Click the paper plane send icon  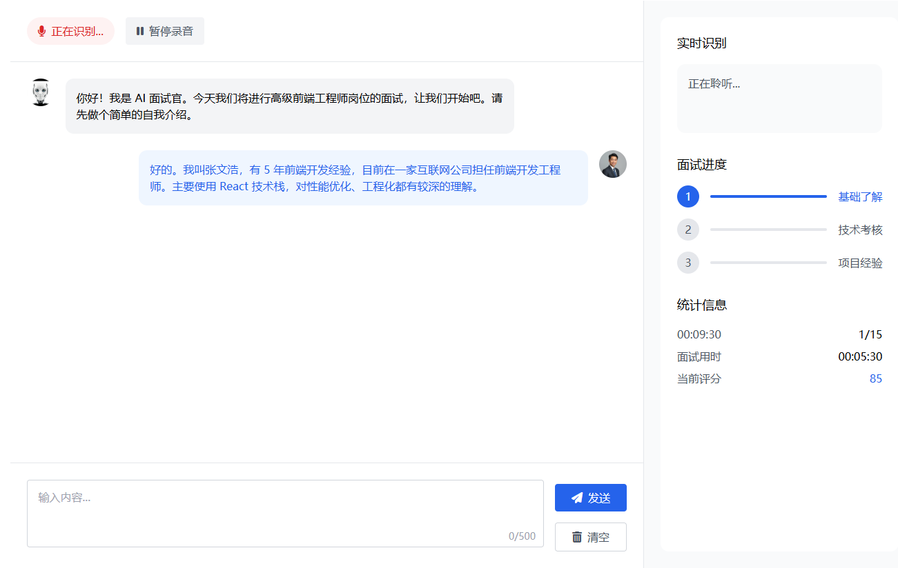577,498
